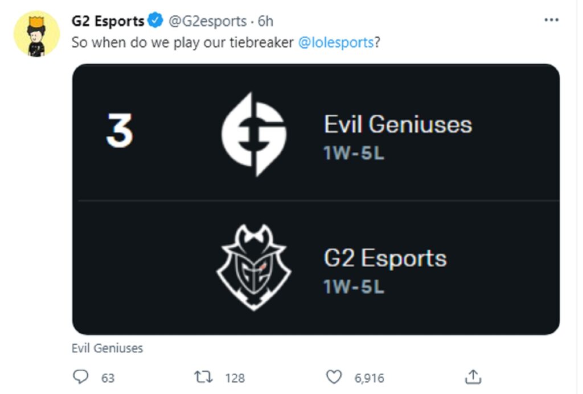This screenshot has width=583, height=394.
Task: Click the 63 replies count
Action: click(108, 378)
